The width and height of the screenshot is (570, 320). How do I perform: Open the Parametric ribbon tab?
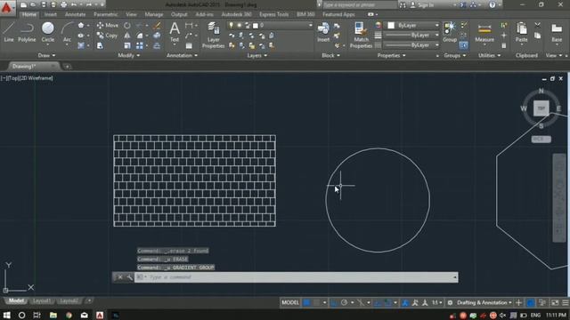(x=105, y=14)
